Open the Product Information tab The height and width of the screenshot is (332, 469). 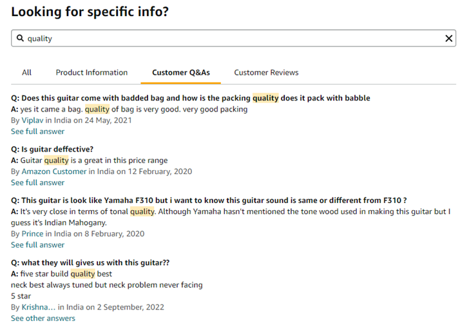[91, 72]
